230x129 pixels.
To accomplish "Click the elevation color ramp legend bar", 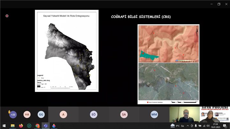I will point(187,61).
